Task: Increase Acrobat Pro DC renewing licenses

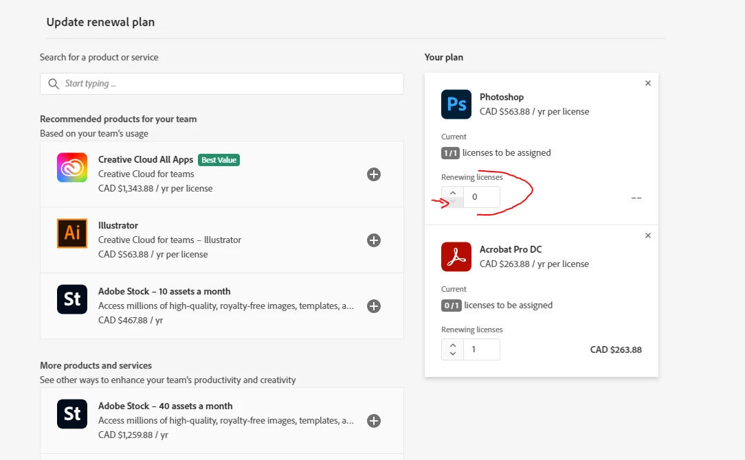Action: coord(453,345)
